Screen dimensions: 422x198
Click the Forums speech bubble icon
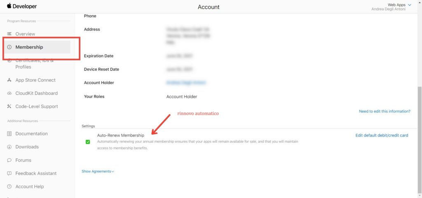(x=9, y=160)
